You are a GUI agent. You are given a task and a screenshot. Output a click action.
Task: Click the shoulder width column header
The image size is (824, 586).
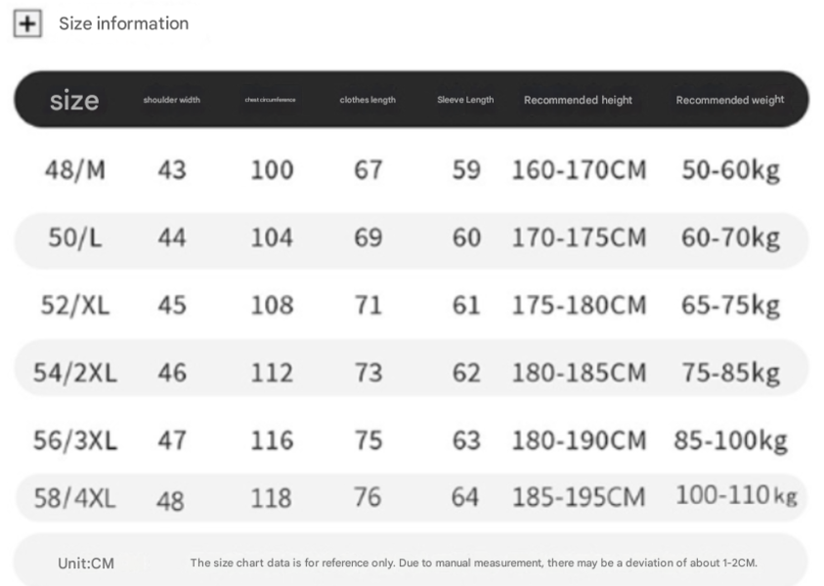click(x=172, y=100)
